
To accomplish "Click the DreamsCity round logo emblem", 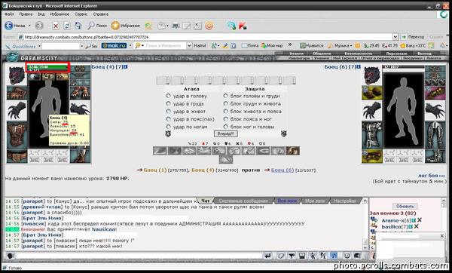I will (x=13, y=57).
